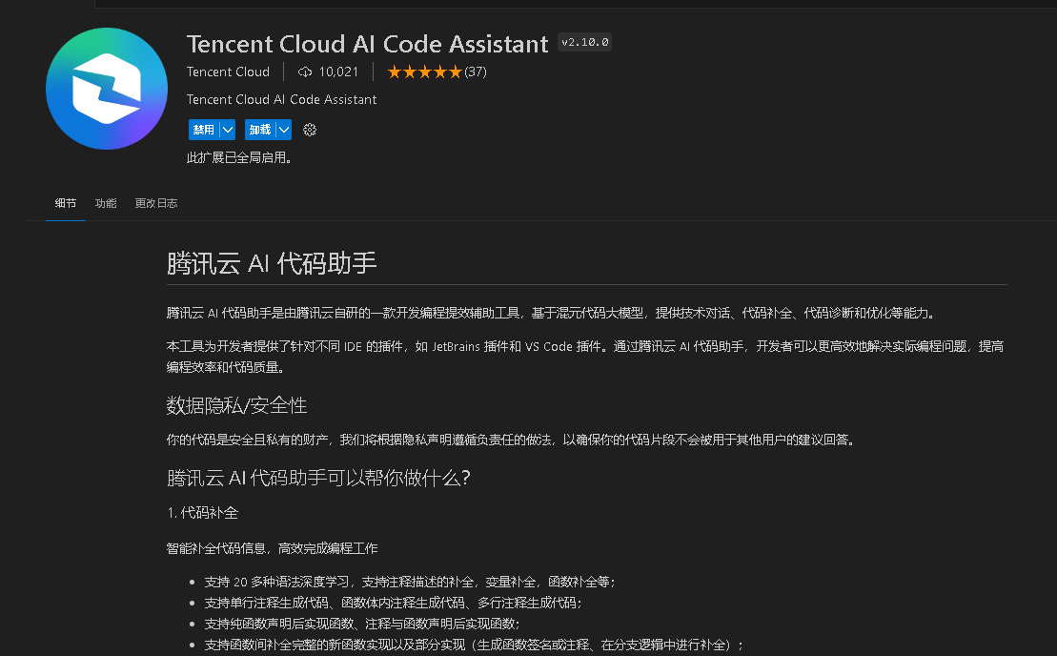Open the extension settings gear

310,130
